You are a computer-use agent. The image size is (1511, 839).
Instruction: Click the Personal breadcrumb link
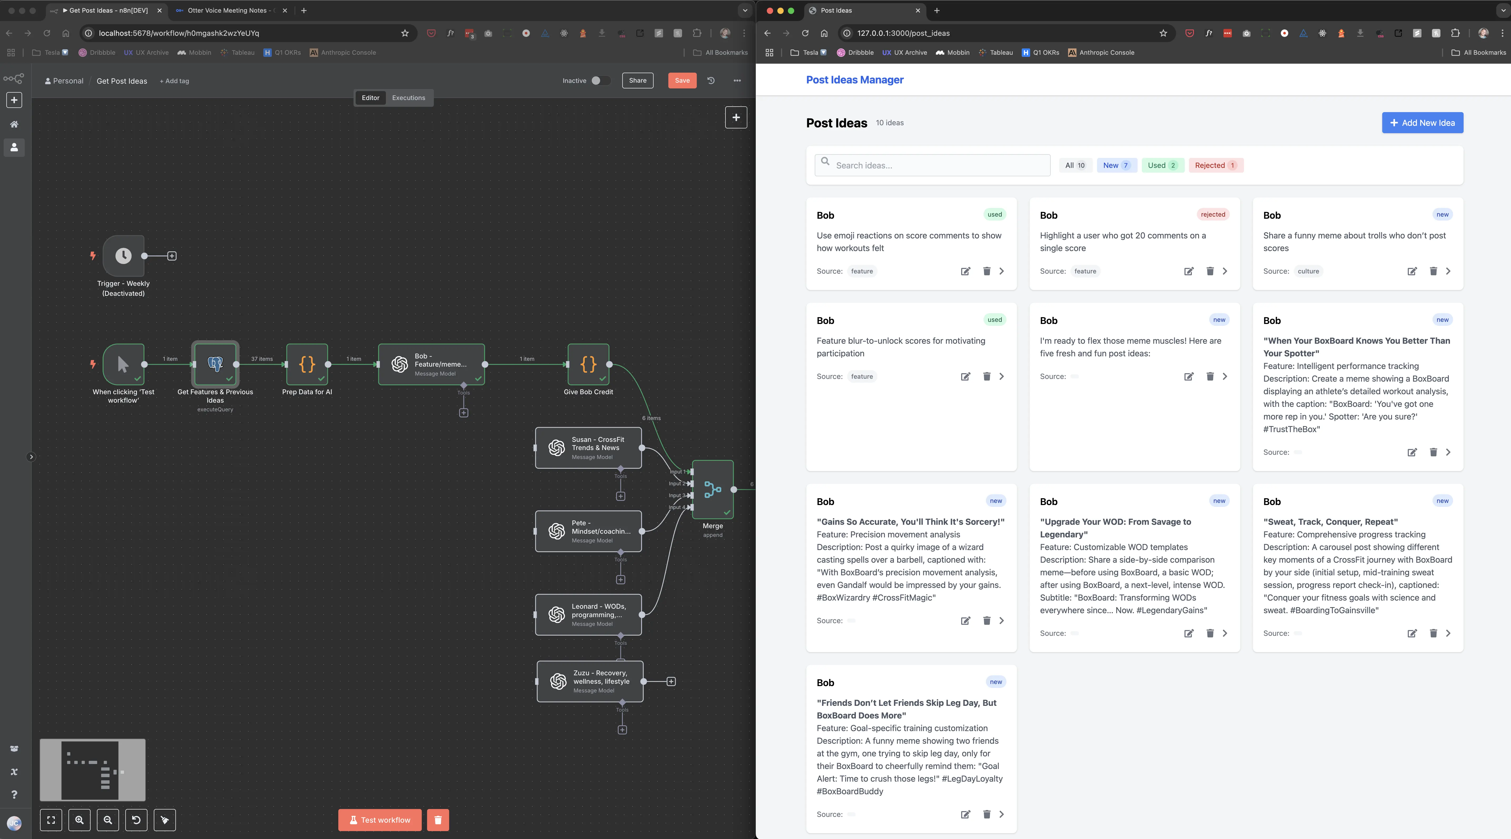(64, 81)
